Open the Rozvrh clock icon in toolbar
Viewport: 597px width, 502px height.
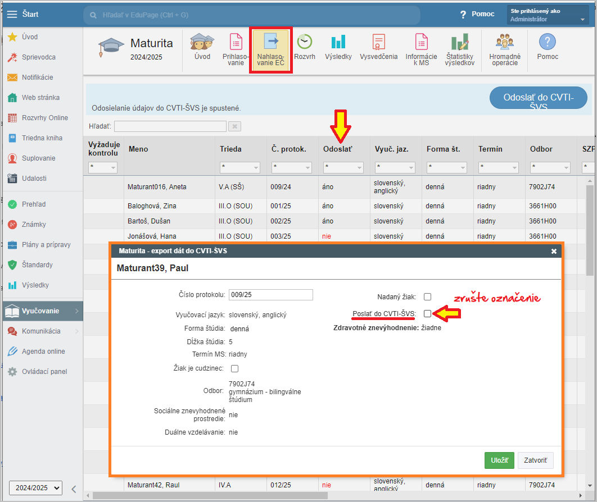[304, 43]
